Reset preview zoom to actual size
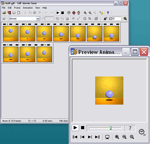The image size is (150, 144). pyautogui.click(x=132, y=137)
